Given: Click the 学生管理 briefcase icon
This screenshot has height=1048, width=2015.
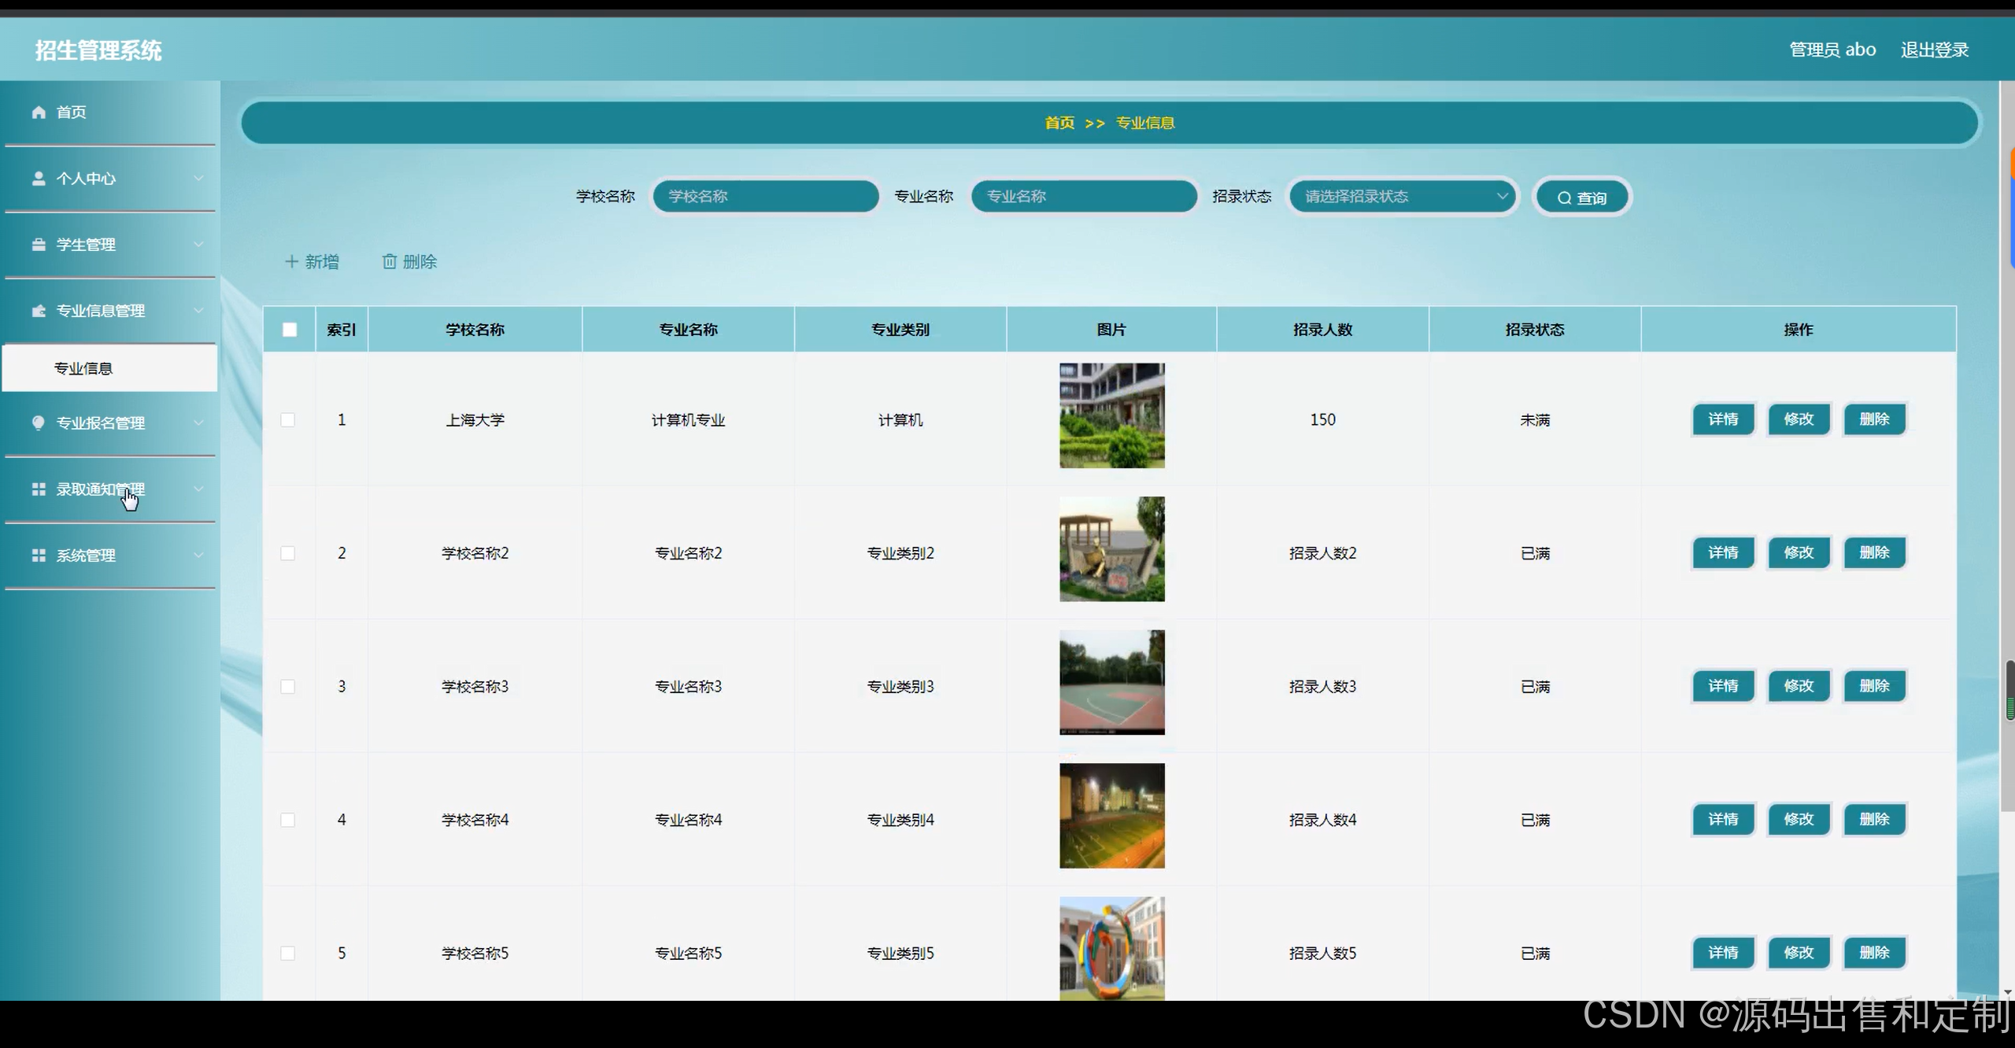Looking at the screenshot, I should 39,245.
